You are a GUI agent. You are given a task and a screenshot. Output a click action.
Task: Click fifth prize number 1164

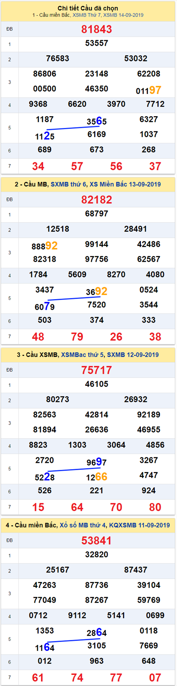tap(45, 647)
